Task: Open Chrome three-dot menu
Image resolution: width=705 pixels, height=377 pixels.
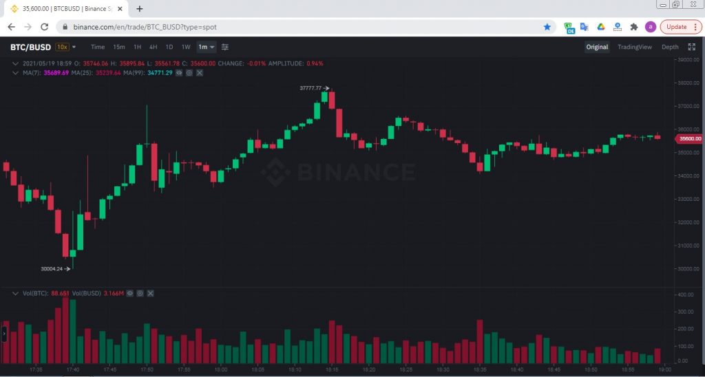Action: 695,27
